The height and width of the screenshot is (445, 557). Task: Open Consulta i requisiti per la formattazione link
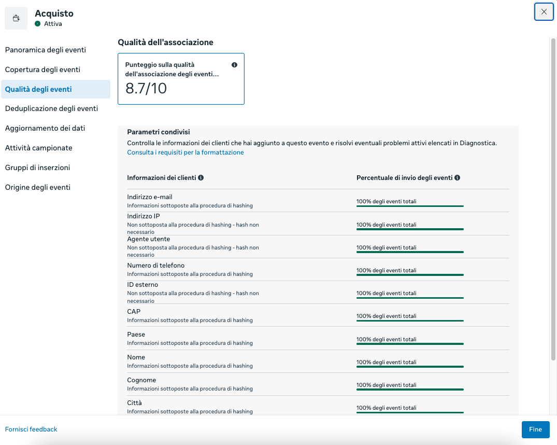click(x=185, y=152)
